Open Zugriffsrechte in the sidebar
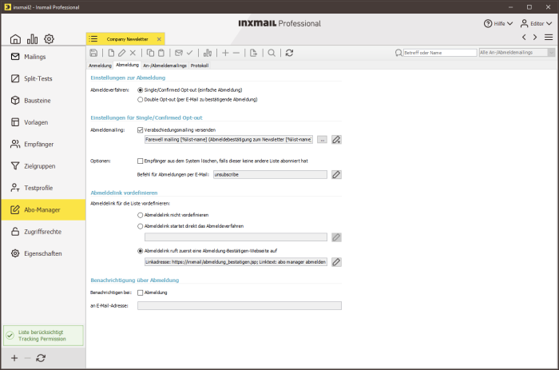Screen dimensions: 559x370 [x=43, y=232]
